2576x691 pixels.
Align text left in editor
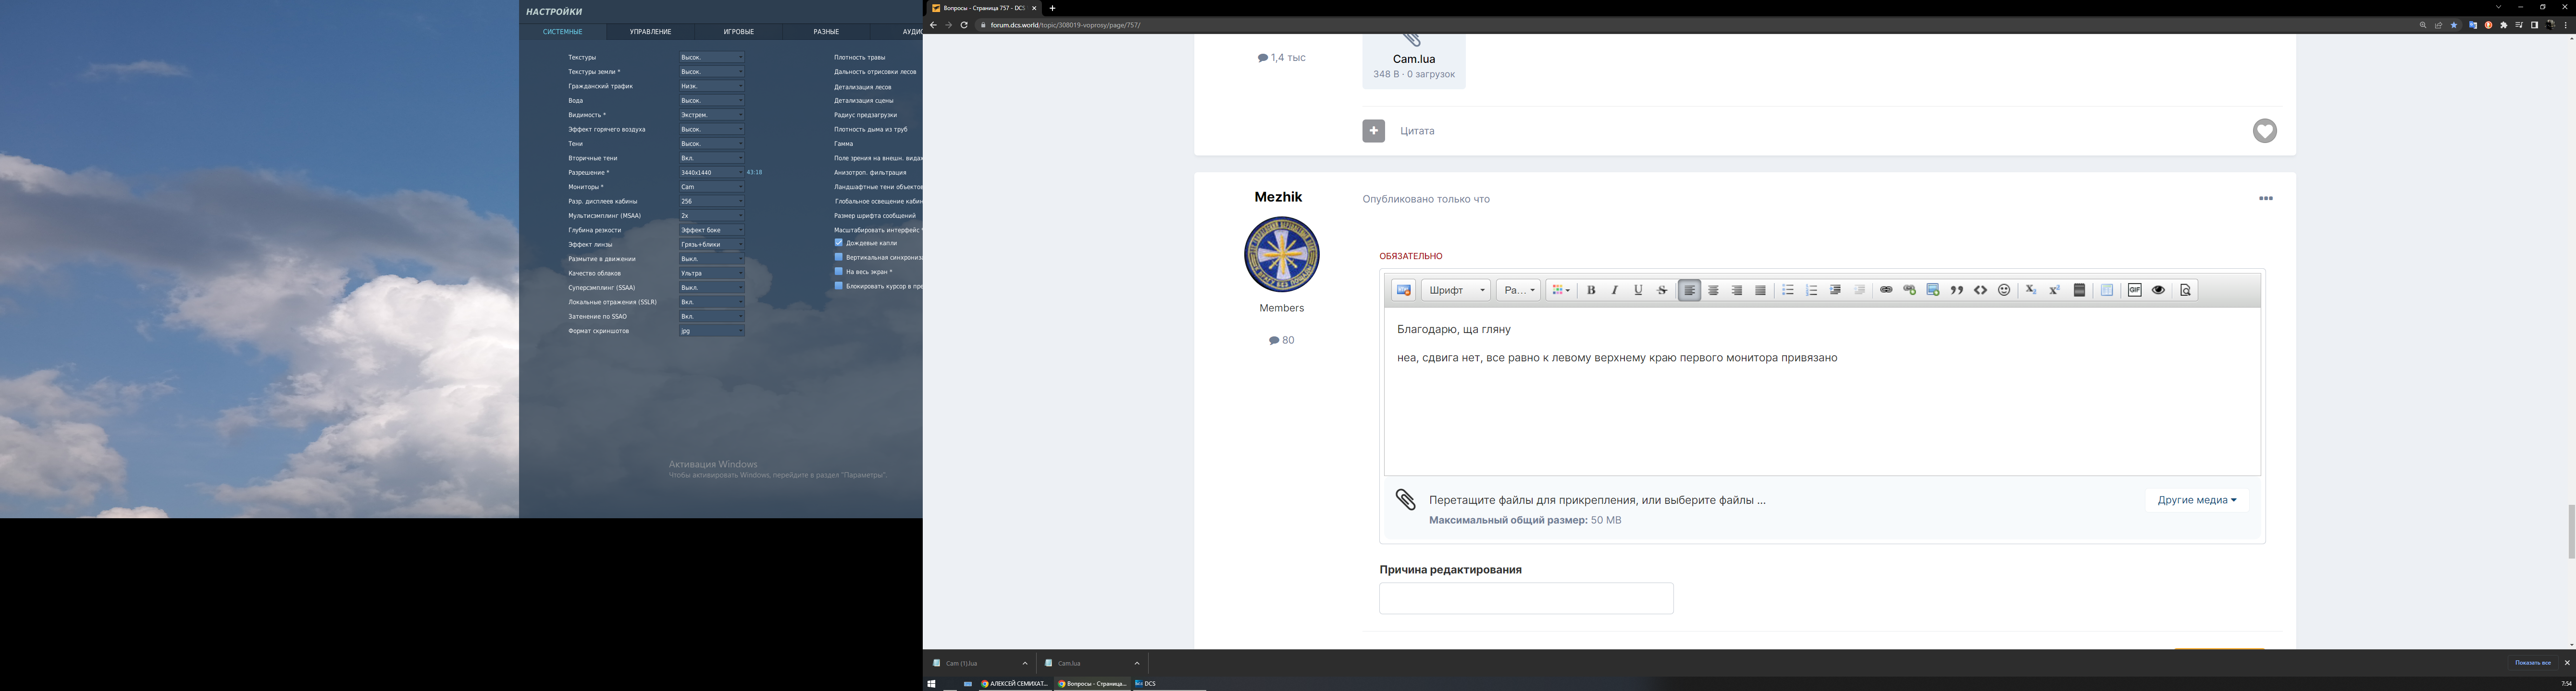(x=1689, y=291)
